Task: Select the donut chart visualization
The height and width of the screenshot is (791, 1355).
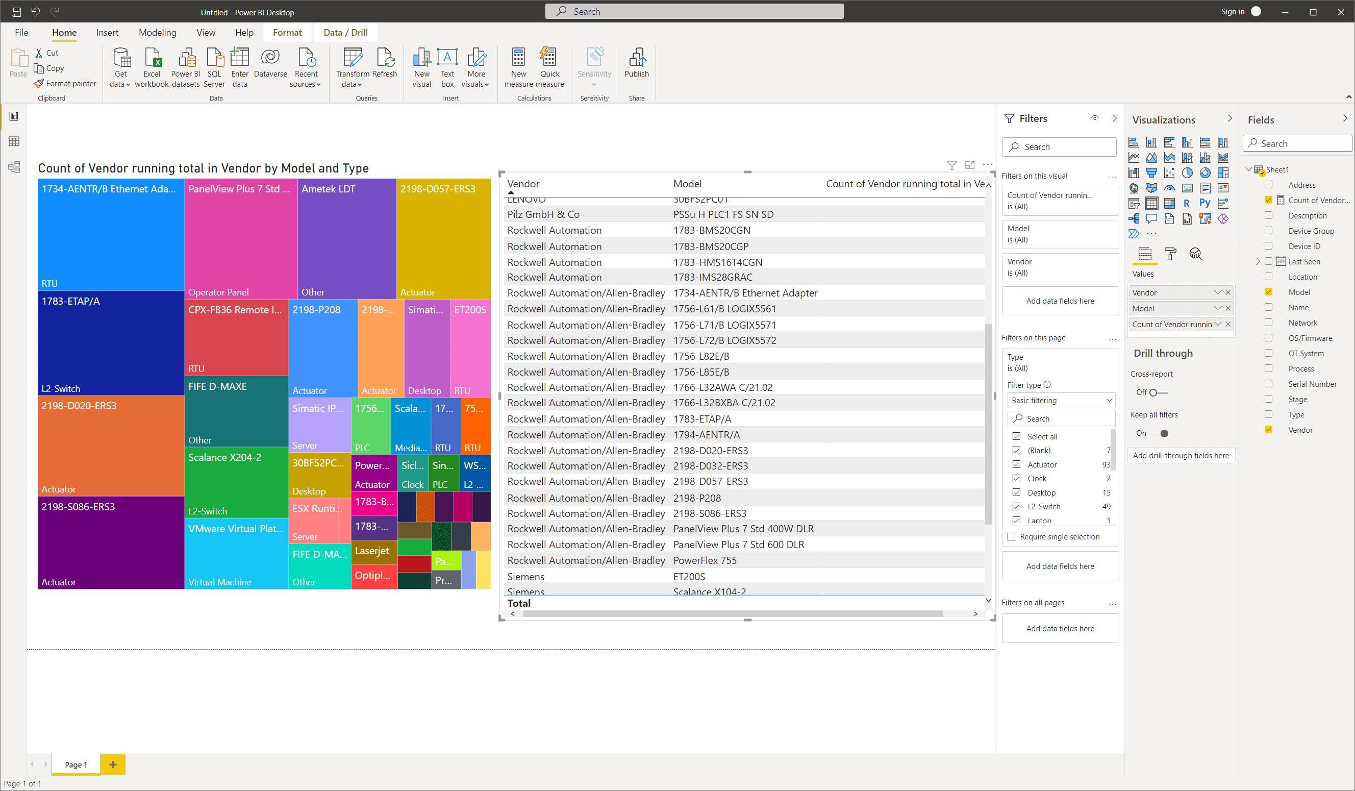Action: tap(1205, 172)
